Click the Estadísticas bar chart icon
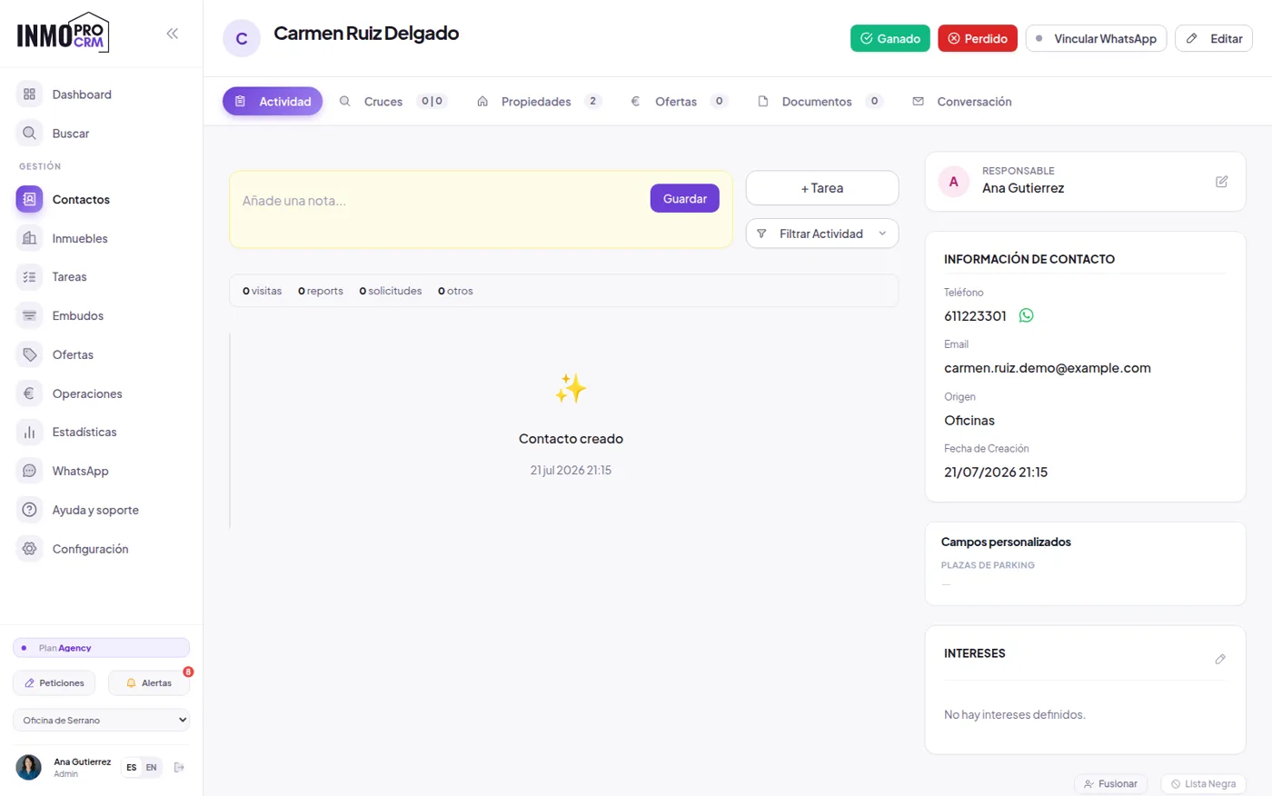The height and width of the screenshot is (796, 1272). click(29, 433)
